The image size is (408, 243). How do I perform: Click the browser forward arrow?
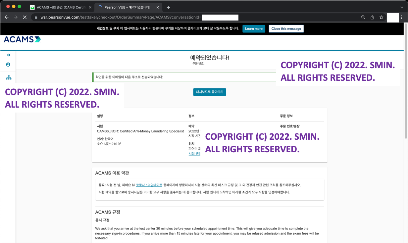coord(16,17)
